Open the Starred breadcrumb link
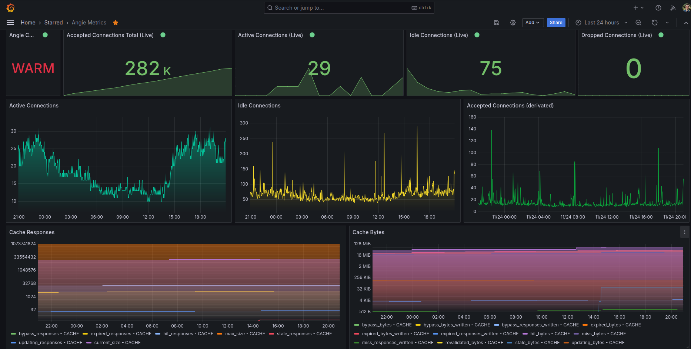Viewport: 691px width, 349px height. point(53,23)
